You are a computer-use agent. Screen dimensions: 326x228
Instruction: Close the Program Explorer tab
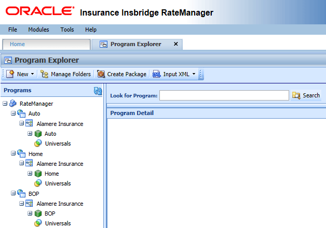[x=176, y=44]
